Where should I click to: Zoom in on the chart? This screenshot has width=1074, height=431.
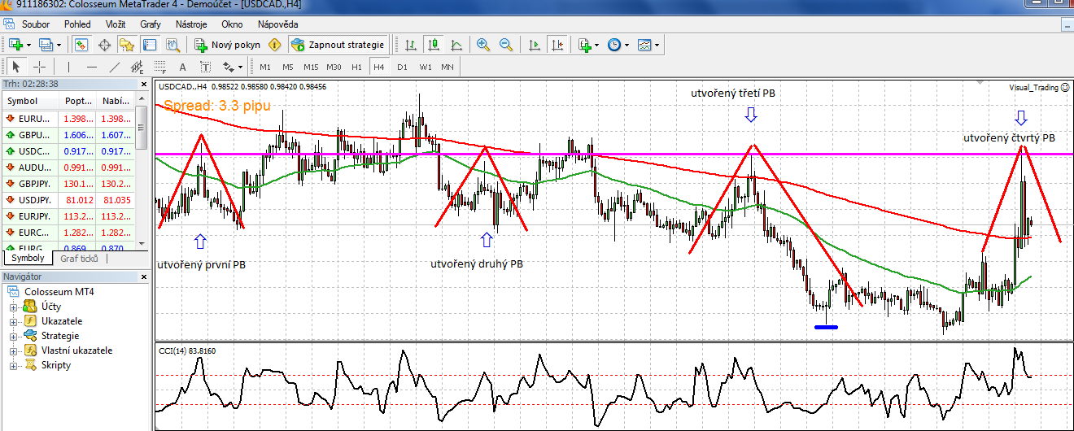point(483,45)
